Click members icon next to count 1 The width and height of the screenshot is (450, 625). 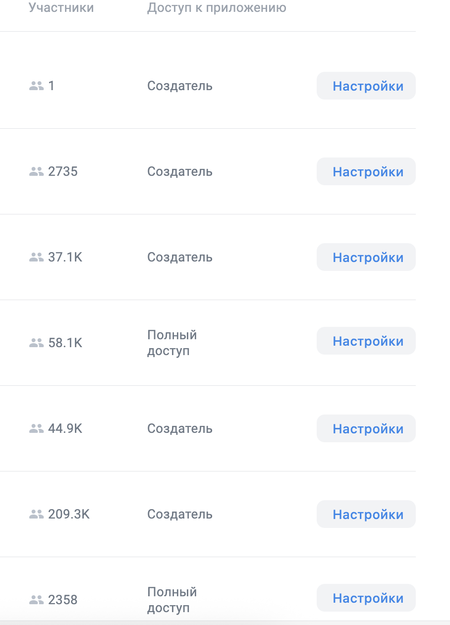[37, 86]
